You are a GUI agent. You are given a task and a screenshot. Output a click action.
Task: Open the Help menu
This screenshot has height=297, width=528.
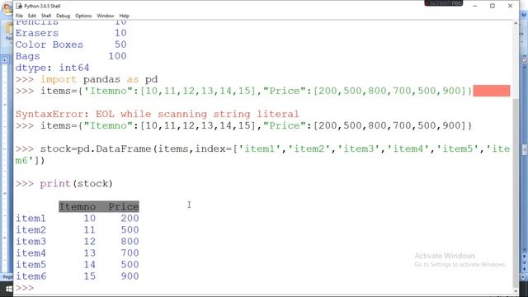click(x=124, y=16)
